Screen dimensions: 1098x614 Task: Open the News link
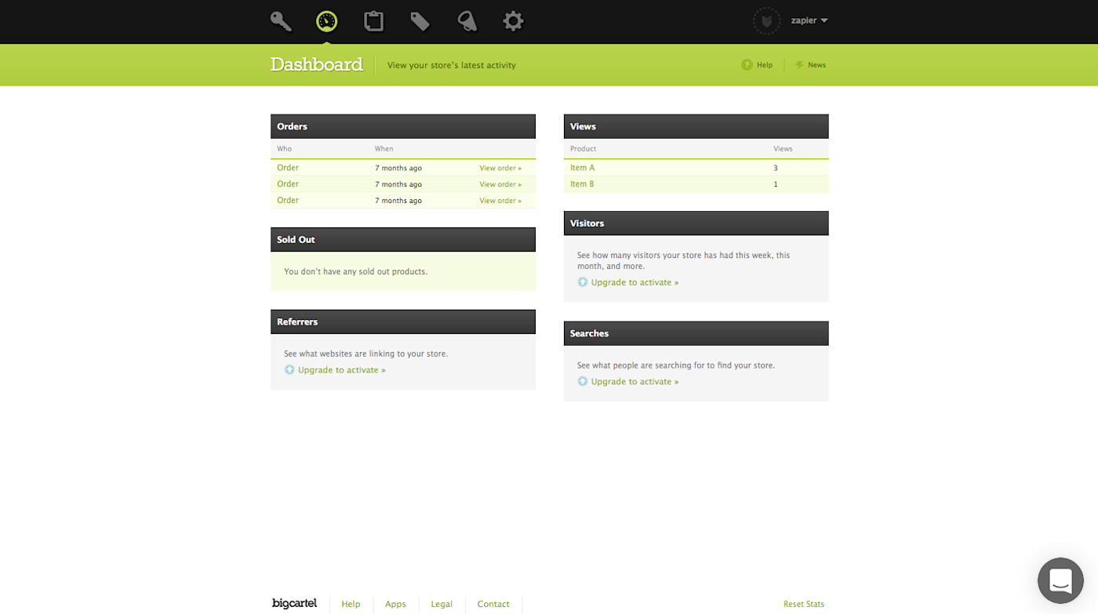pyautogui.click(x=816, y=65)
